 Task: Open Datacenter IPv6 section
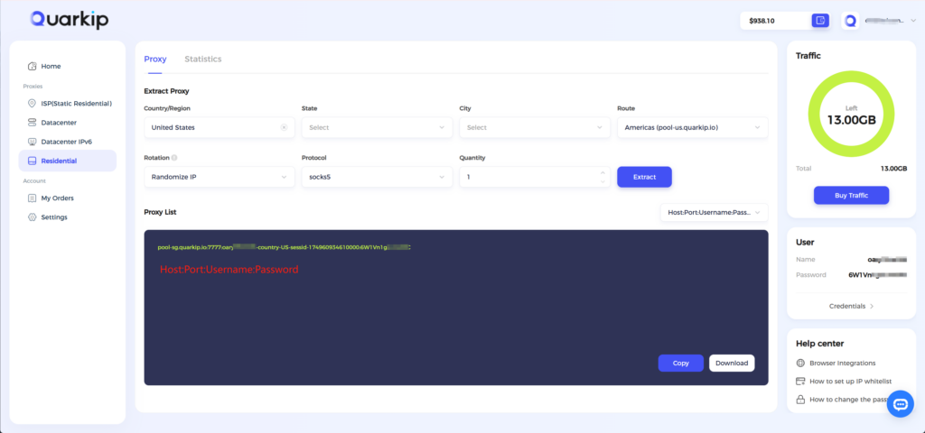(x=67, y=142)
